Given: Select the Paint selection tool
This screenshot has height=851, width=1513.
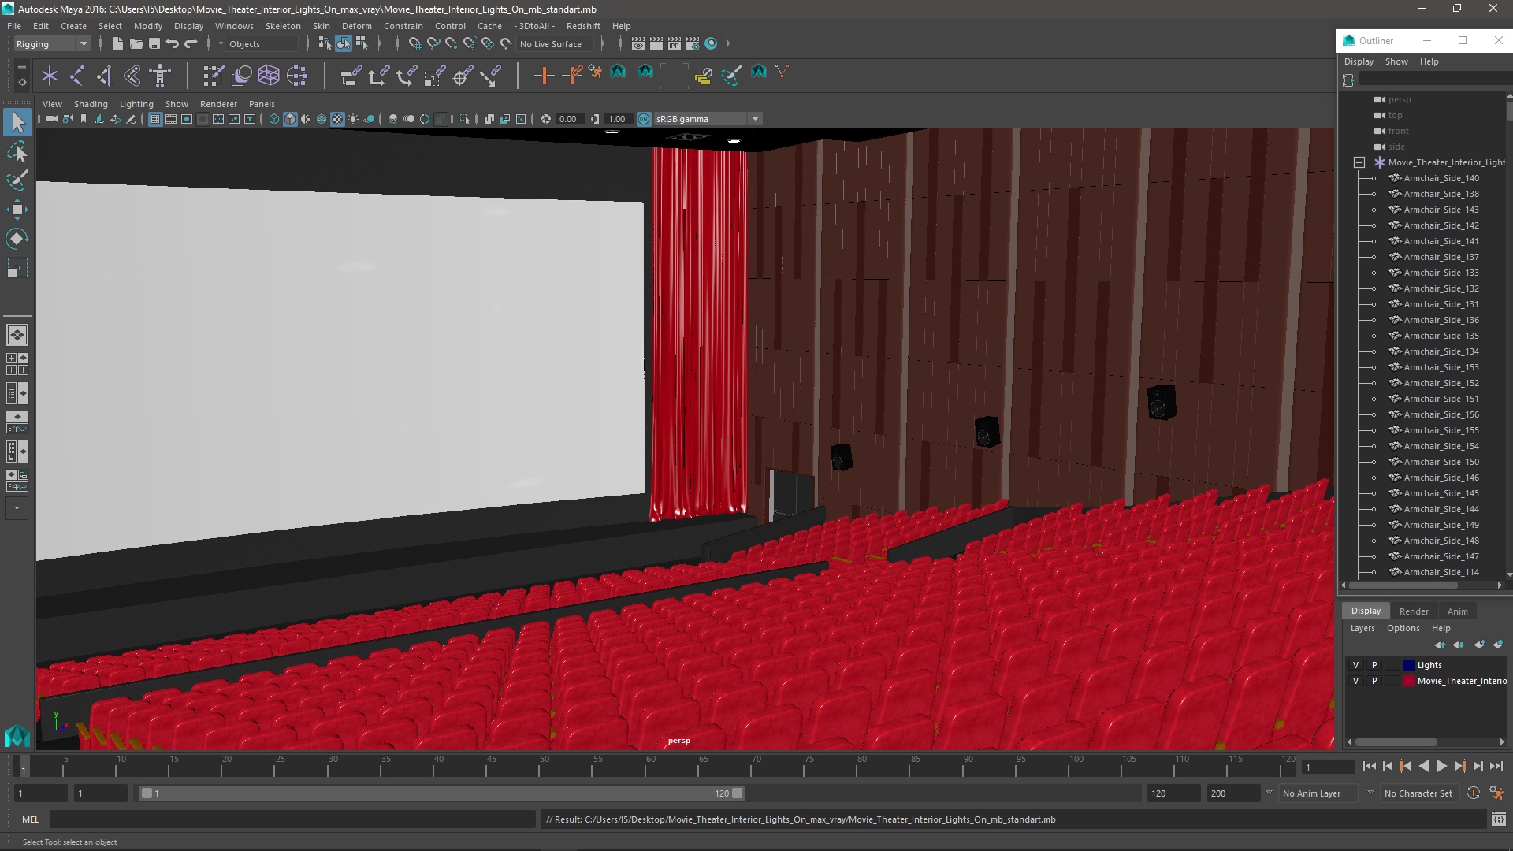Looking at the screenshot, I should (x=17, y=180).
